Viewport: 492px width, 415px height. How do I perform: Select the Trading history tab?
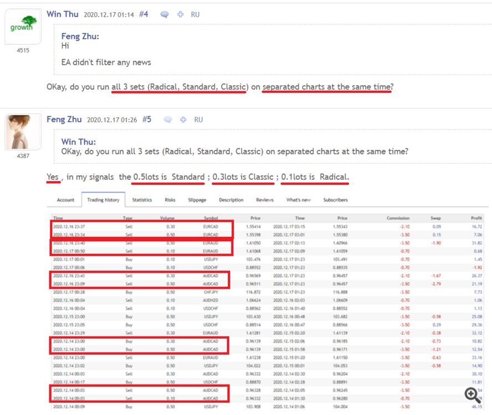click(x=103, y=200)
